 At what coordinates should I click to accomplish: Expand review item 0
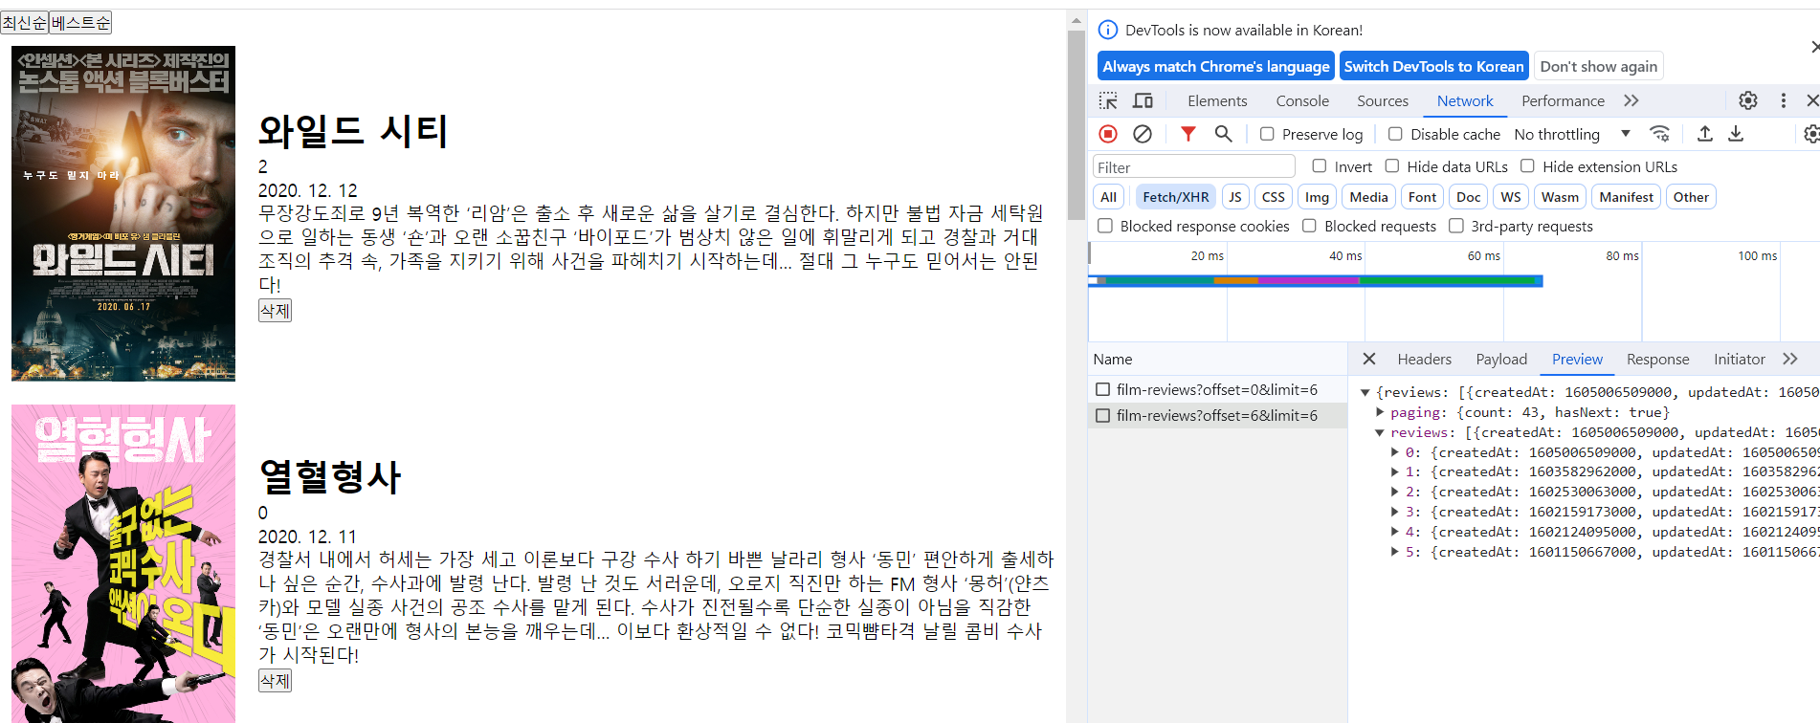pos(1394,452)
